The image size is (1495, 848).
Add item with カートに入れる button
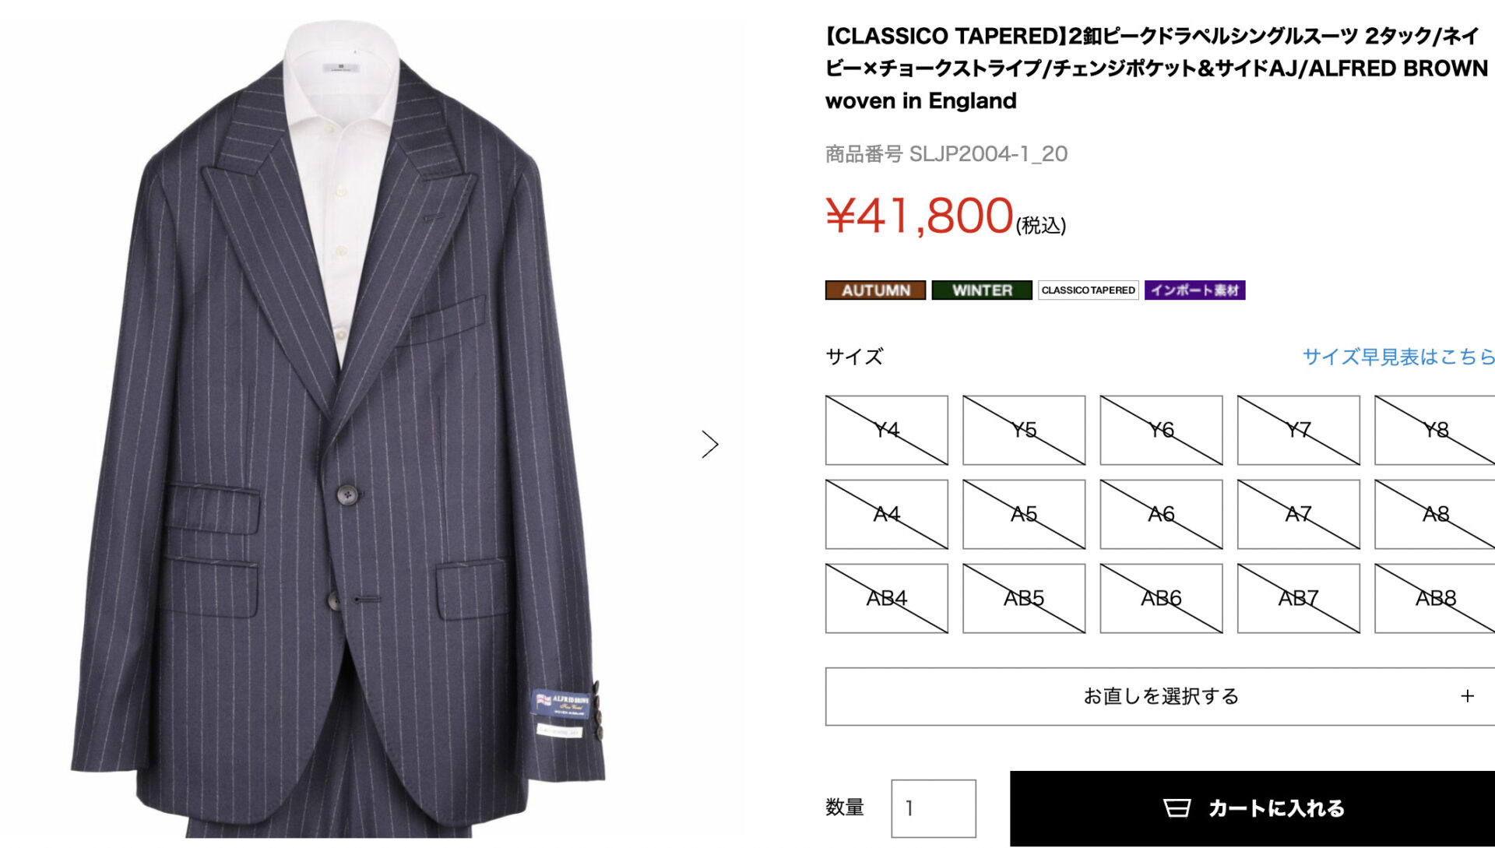click(1252, 808)
